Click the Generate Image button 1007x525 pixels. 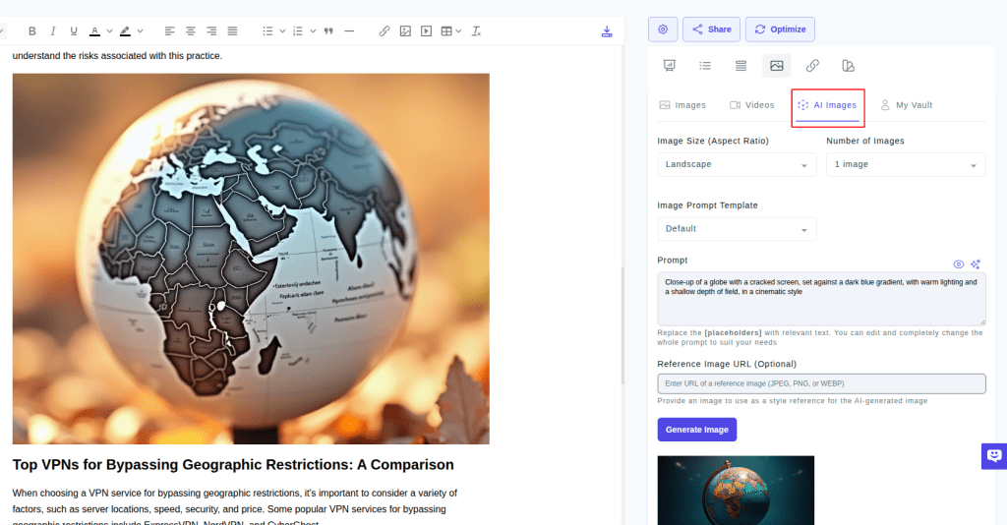[696, 430]
